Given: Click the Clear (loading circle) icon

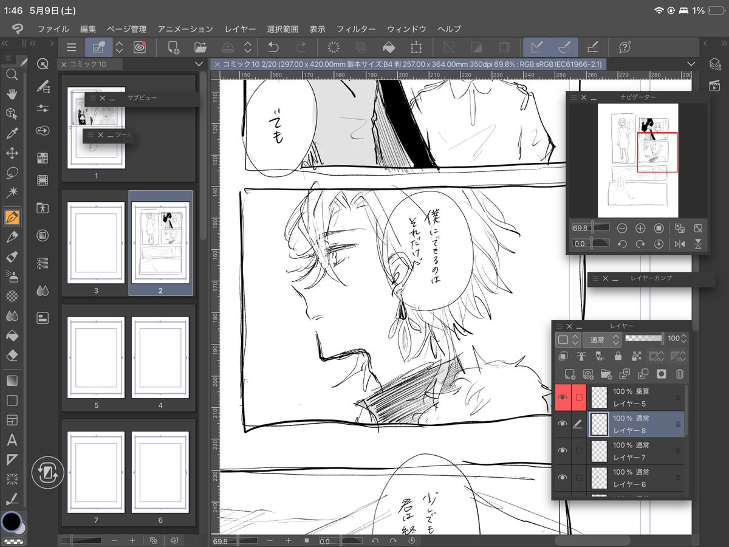Looking at the screenshot, I should [334, 47].
